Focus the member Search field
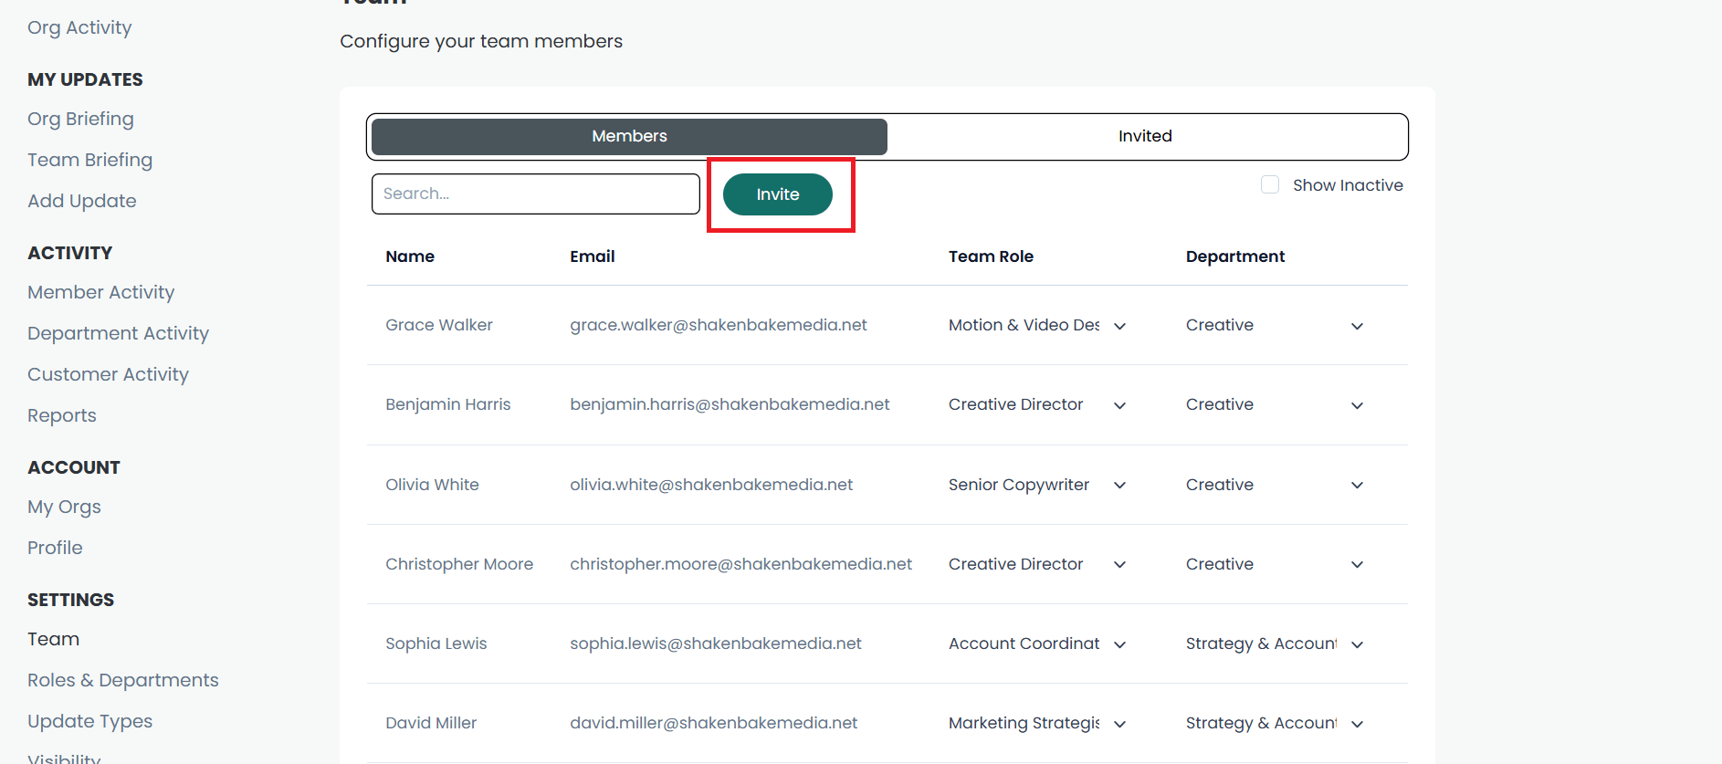The image size is (1722, 764). click(535, 194)
